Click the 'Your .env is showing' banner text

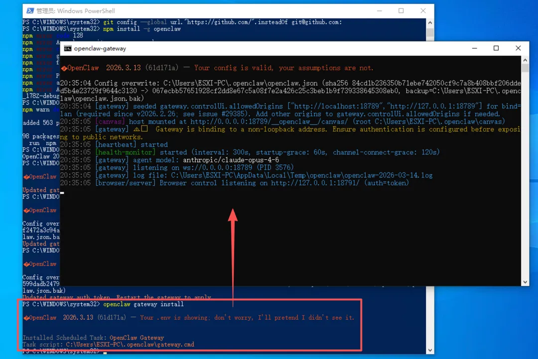pyautogui.click(x=247, y=318)
